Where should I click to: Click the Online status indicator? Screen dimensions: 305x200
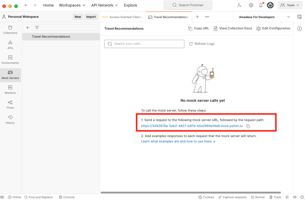[15, 197]
